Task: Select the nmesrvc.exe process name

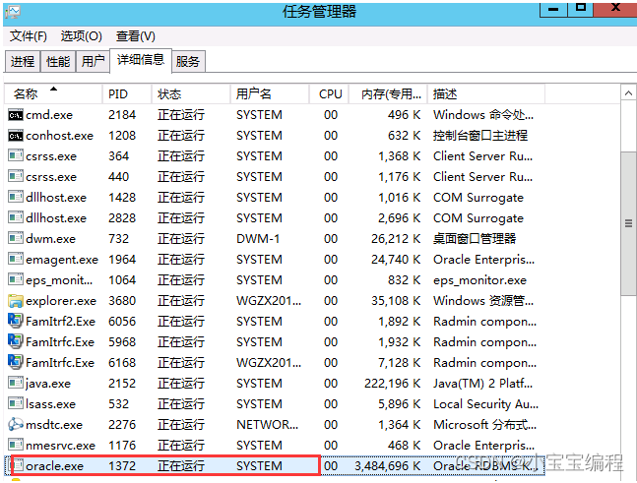Action: (x=60, y=446)
